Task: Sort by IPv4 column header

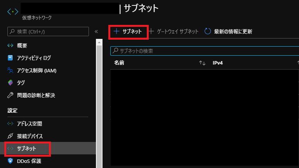Action: click(218, 63)
